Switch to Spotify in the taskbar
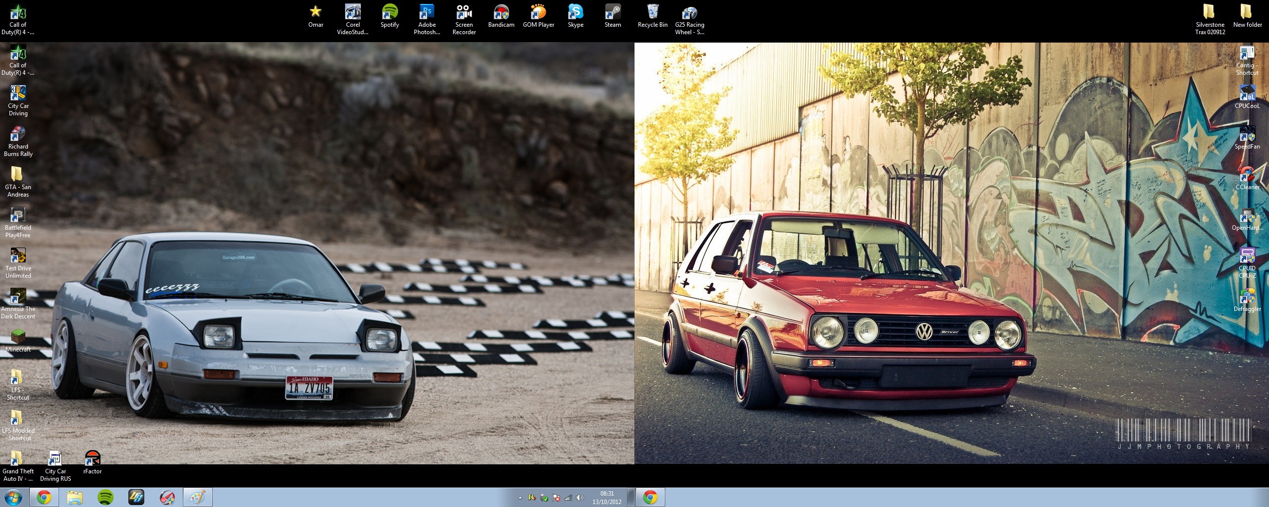1269x507 pixels. click(x=106, y=497)
